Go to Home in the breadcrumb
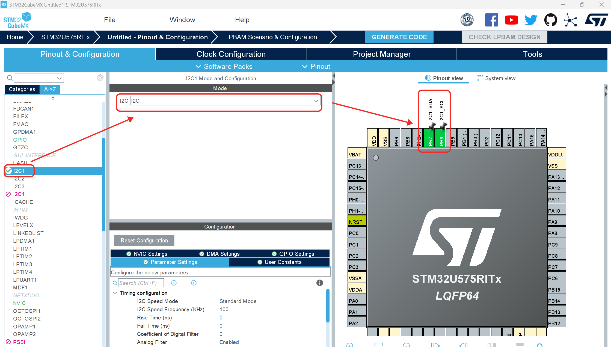611x347 pixels. tap(15, 37)
